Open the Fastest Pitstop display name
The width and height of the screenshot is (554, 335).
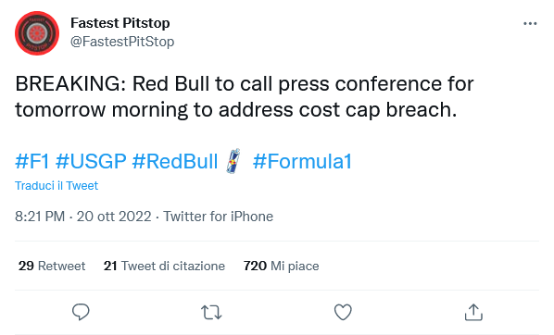(x=120, y=23)
